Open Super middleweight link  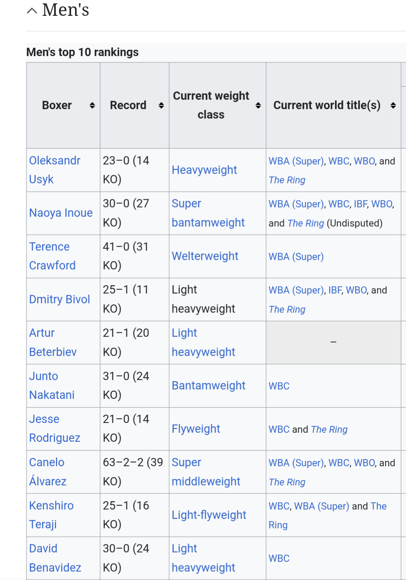click(206, 472)
